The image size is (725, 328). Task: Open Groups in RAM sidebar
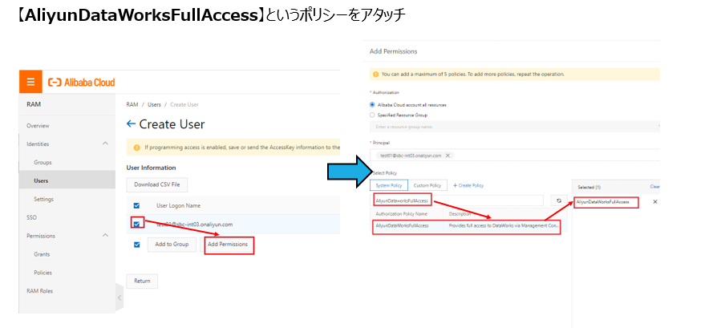(43, 162)
